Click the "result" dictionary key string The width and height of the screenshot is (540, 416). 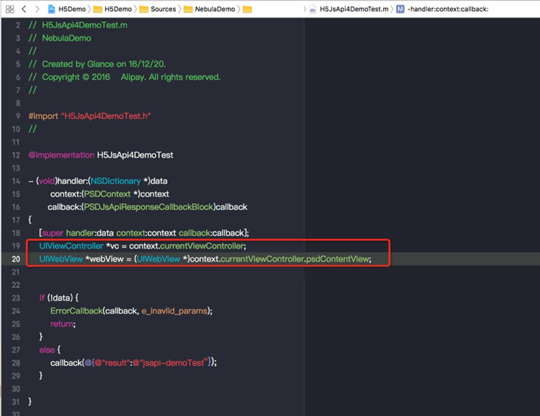click(x=113, y=363)
